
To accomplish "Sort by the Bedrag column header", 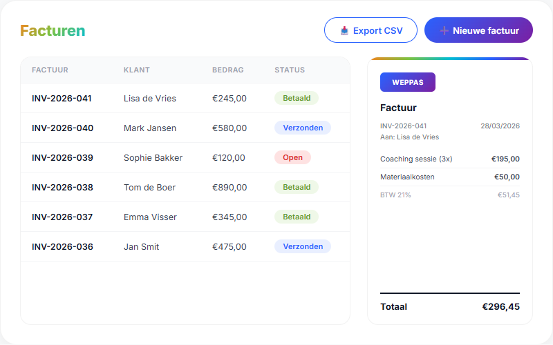I will (227, 70).
